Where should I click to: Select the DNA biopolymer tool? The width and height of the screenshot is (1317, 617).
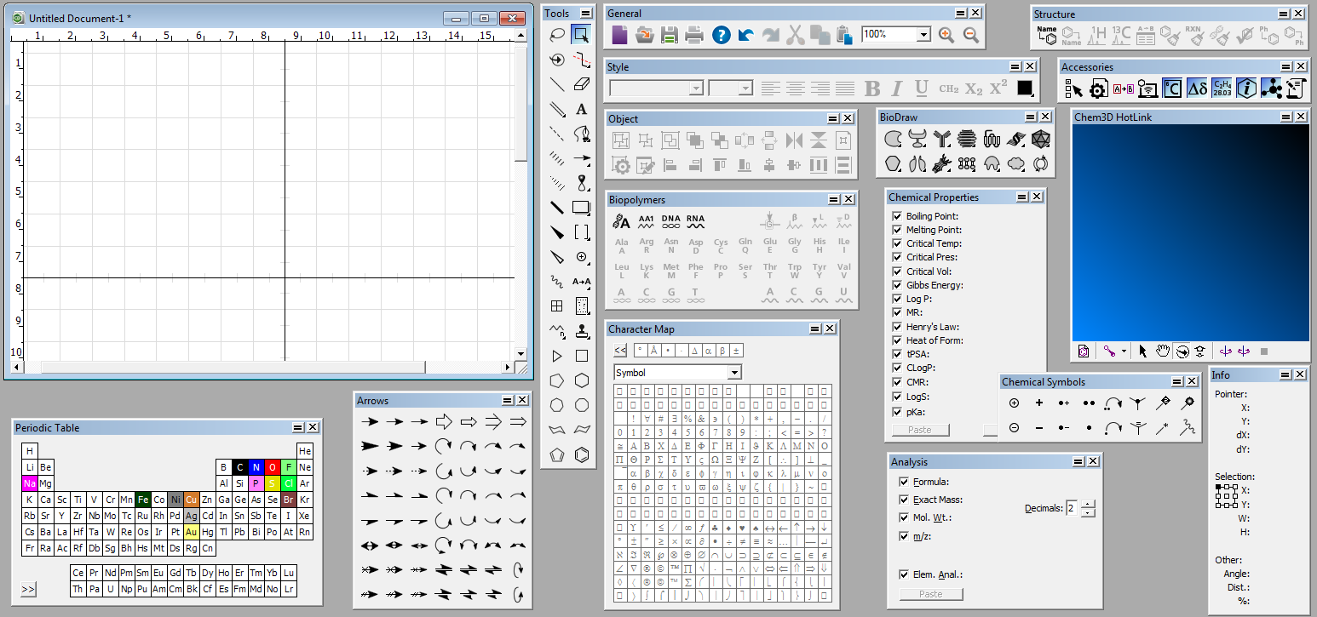670,222
